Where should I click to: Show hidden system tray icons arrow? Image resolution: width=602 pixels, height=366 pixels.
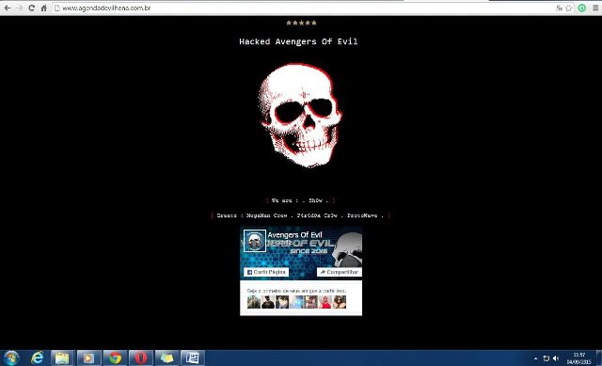(535, 358)
